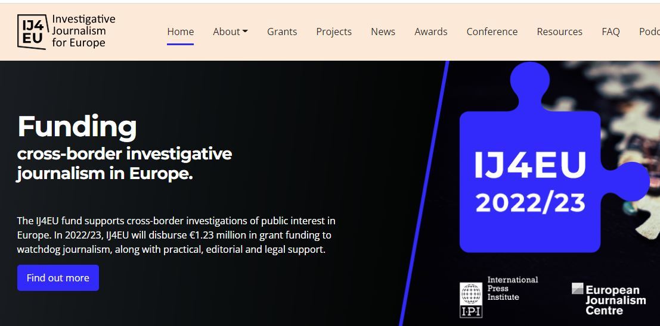Open the News page
The height and width of the screenshot is (326, 660).
point(383,32)
